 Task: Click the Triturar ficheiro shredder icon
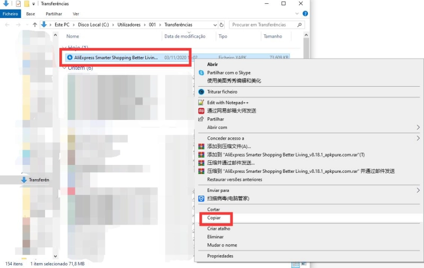(201, 92)
